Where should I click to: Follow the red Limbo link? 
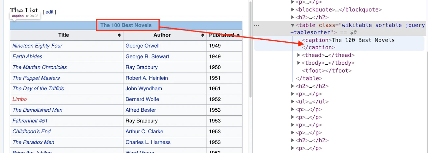click(19, 99)
